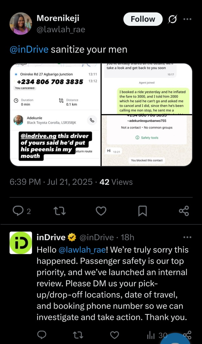This screenshot has width=202, height=344.
Task: Reply to the main post via comment icon
Action: tap(22, 211)
